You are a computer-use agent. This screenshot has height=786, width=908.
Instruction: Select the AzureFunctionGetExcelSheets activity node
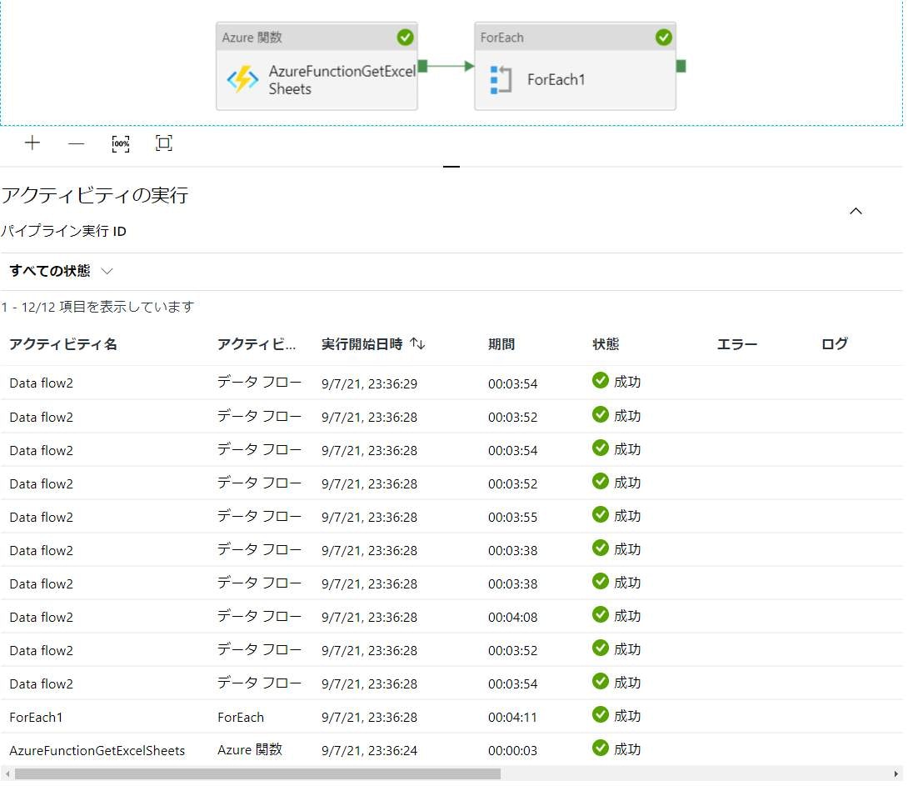pyautogui.click(x=317, y=66)
